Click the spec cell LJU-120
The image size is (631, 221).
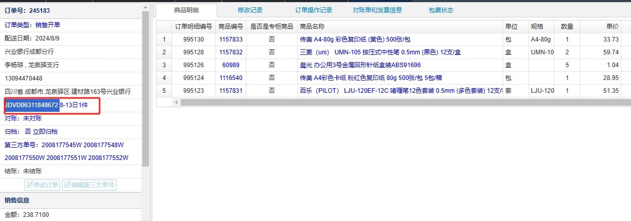click(x=541, y=91)
